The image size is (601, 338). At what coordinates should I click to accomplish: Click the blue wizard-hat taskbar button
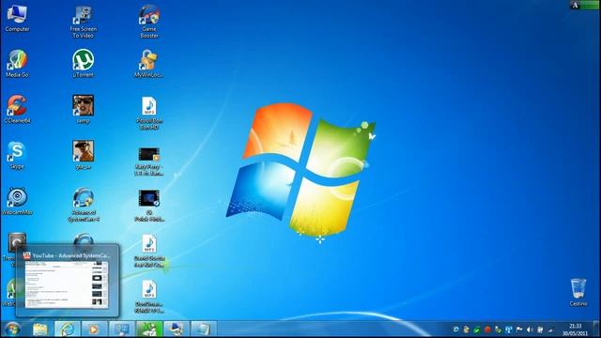click(x=177, y=329)
